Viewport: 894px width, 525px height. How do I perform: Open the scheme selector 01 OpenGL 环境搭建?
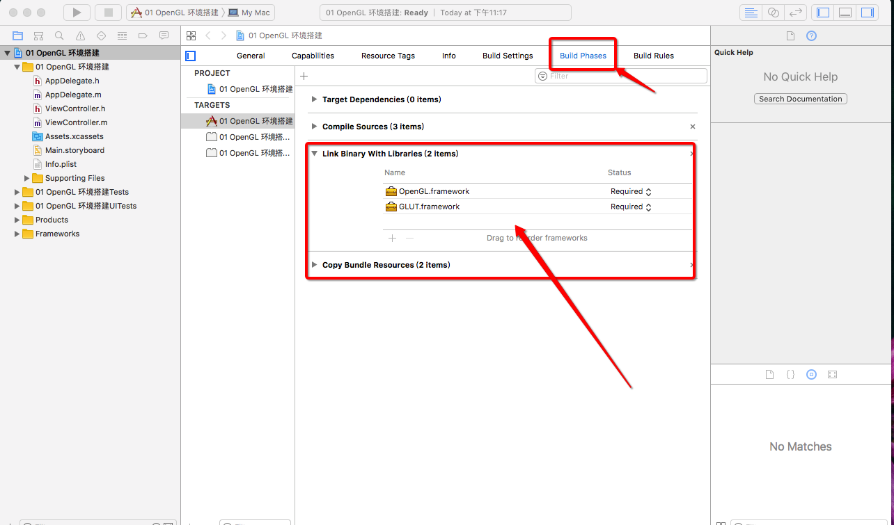point(174,13)
